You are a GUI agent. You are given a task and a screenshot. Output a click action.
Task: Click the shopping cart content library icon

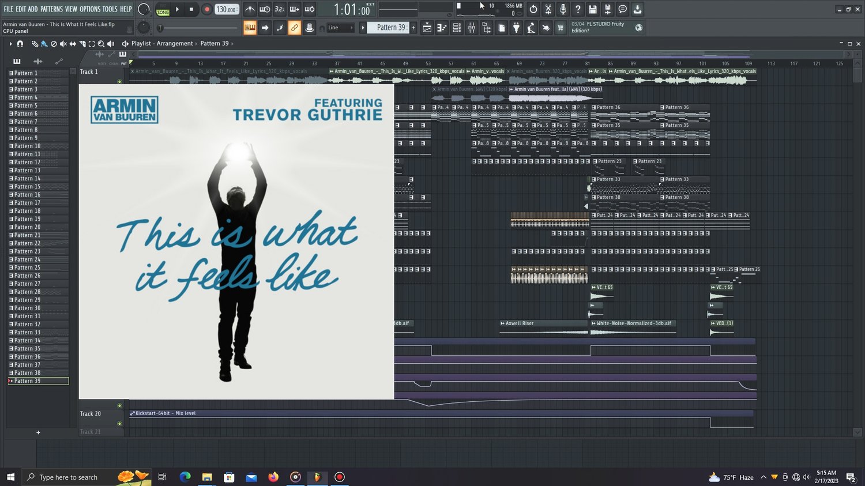560,28
